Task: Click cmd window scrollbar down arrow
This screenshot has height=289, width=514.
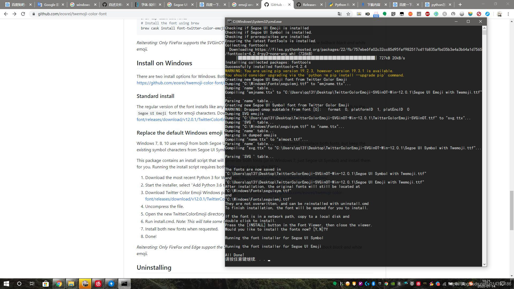Action: click(x=484, y=264)
